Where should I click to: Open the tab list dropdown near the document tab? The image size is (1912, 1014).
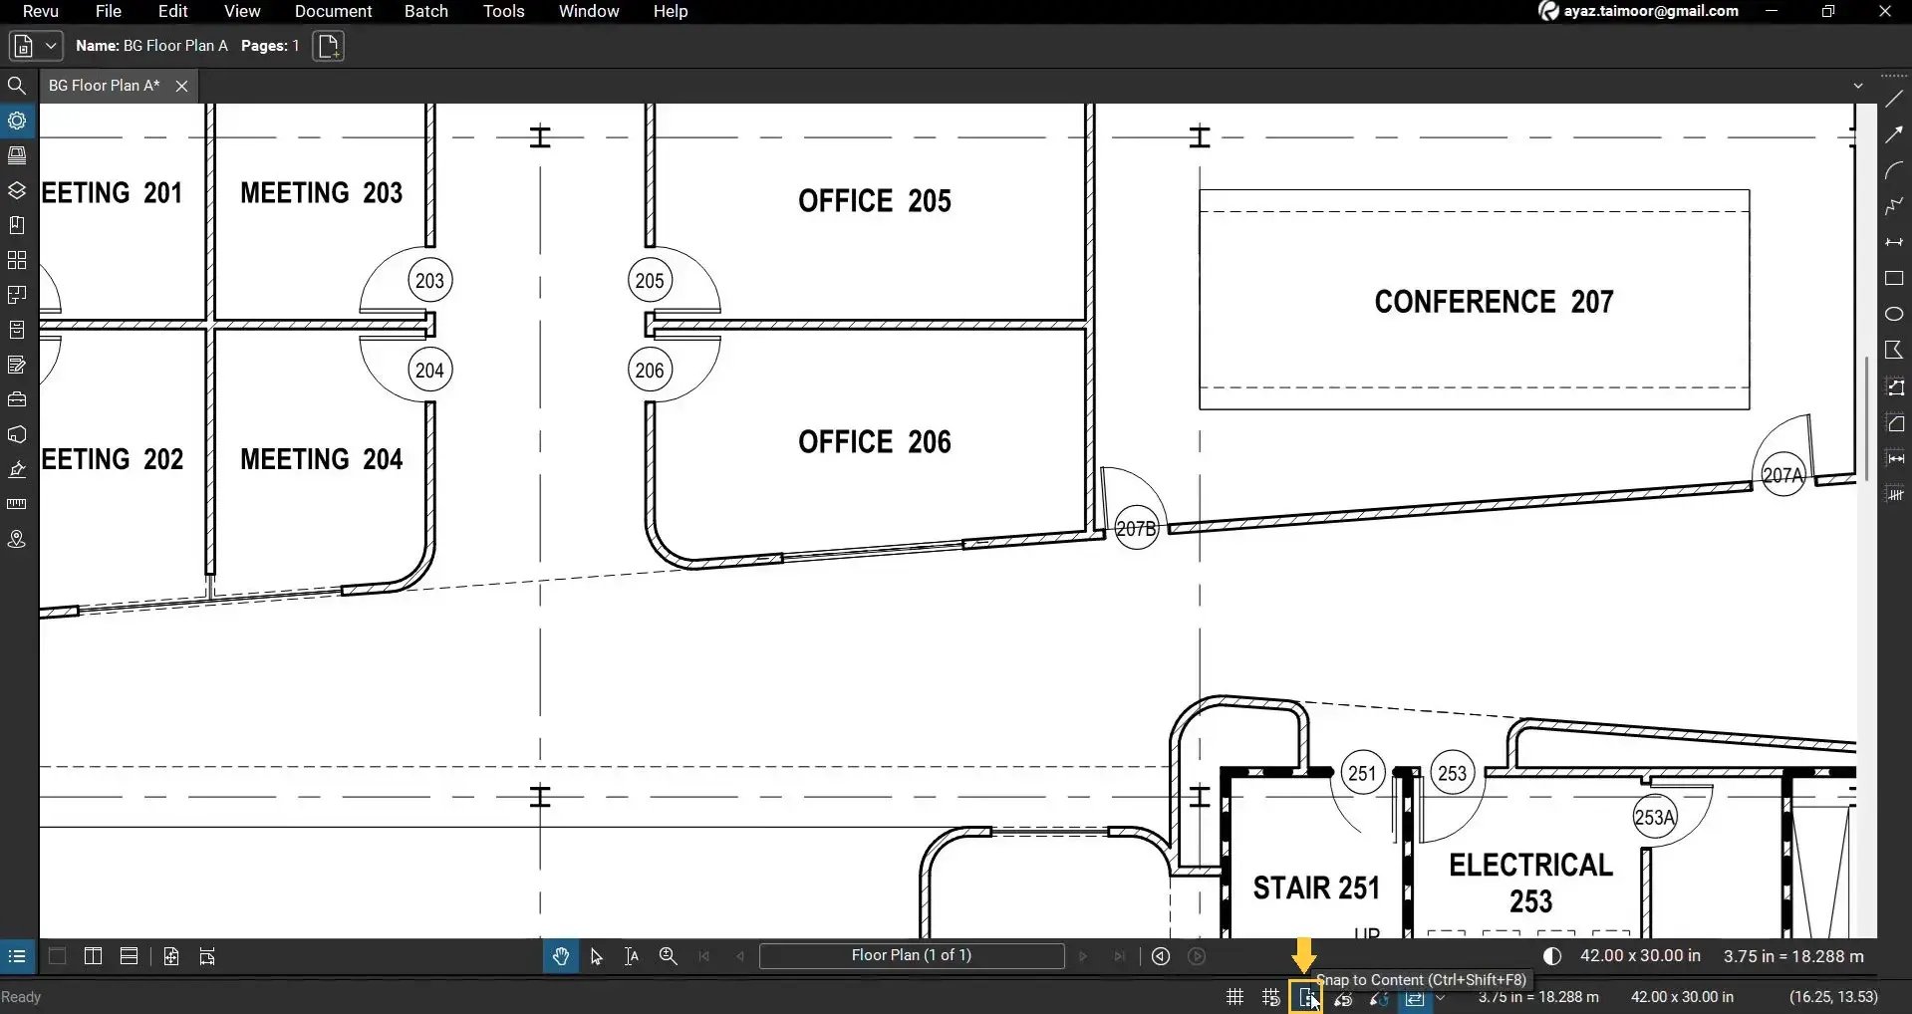(1859, 85)
